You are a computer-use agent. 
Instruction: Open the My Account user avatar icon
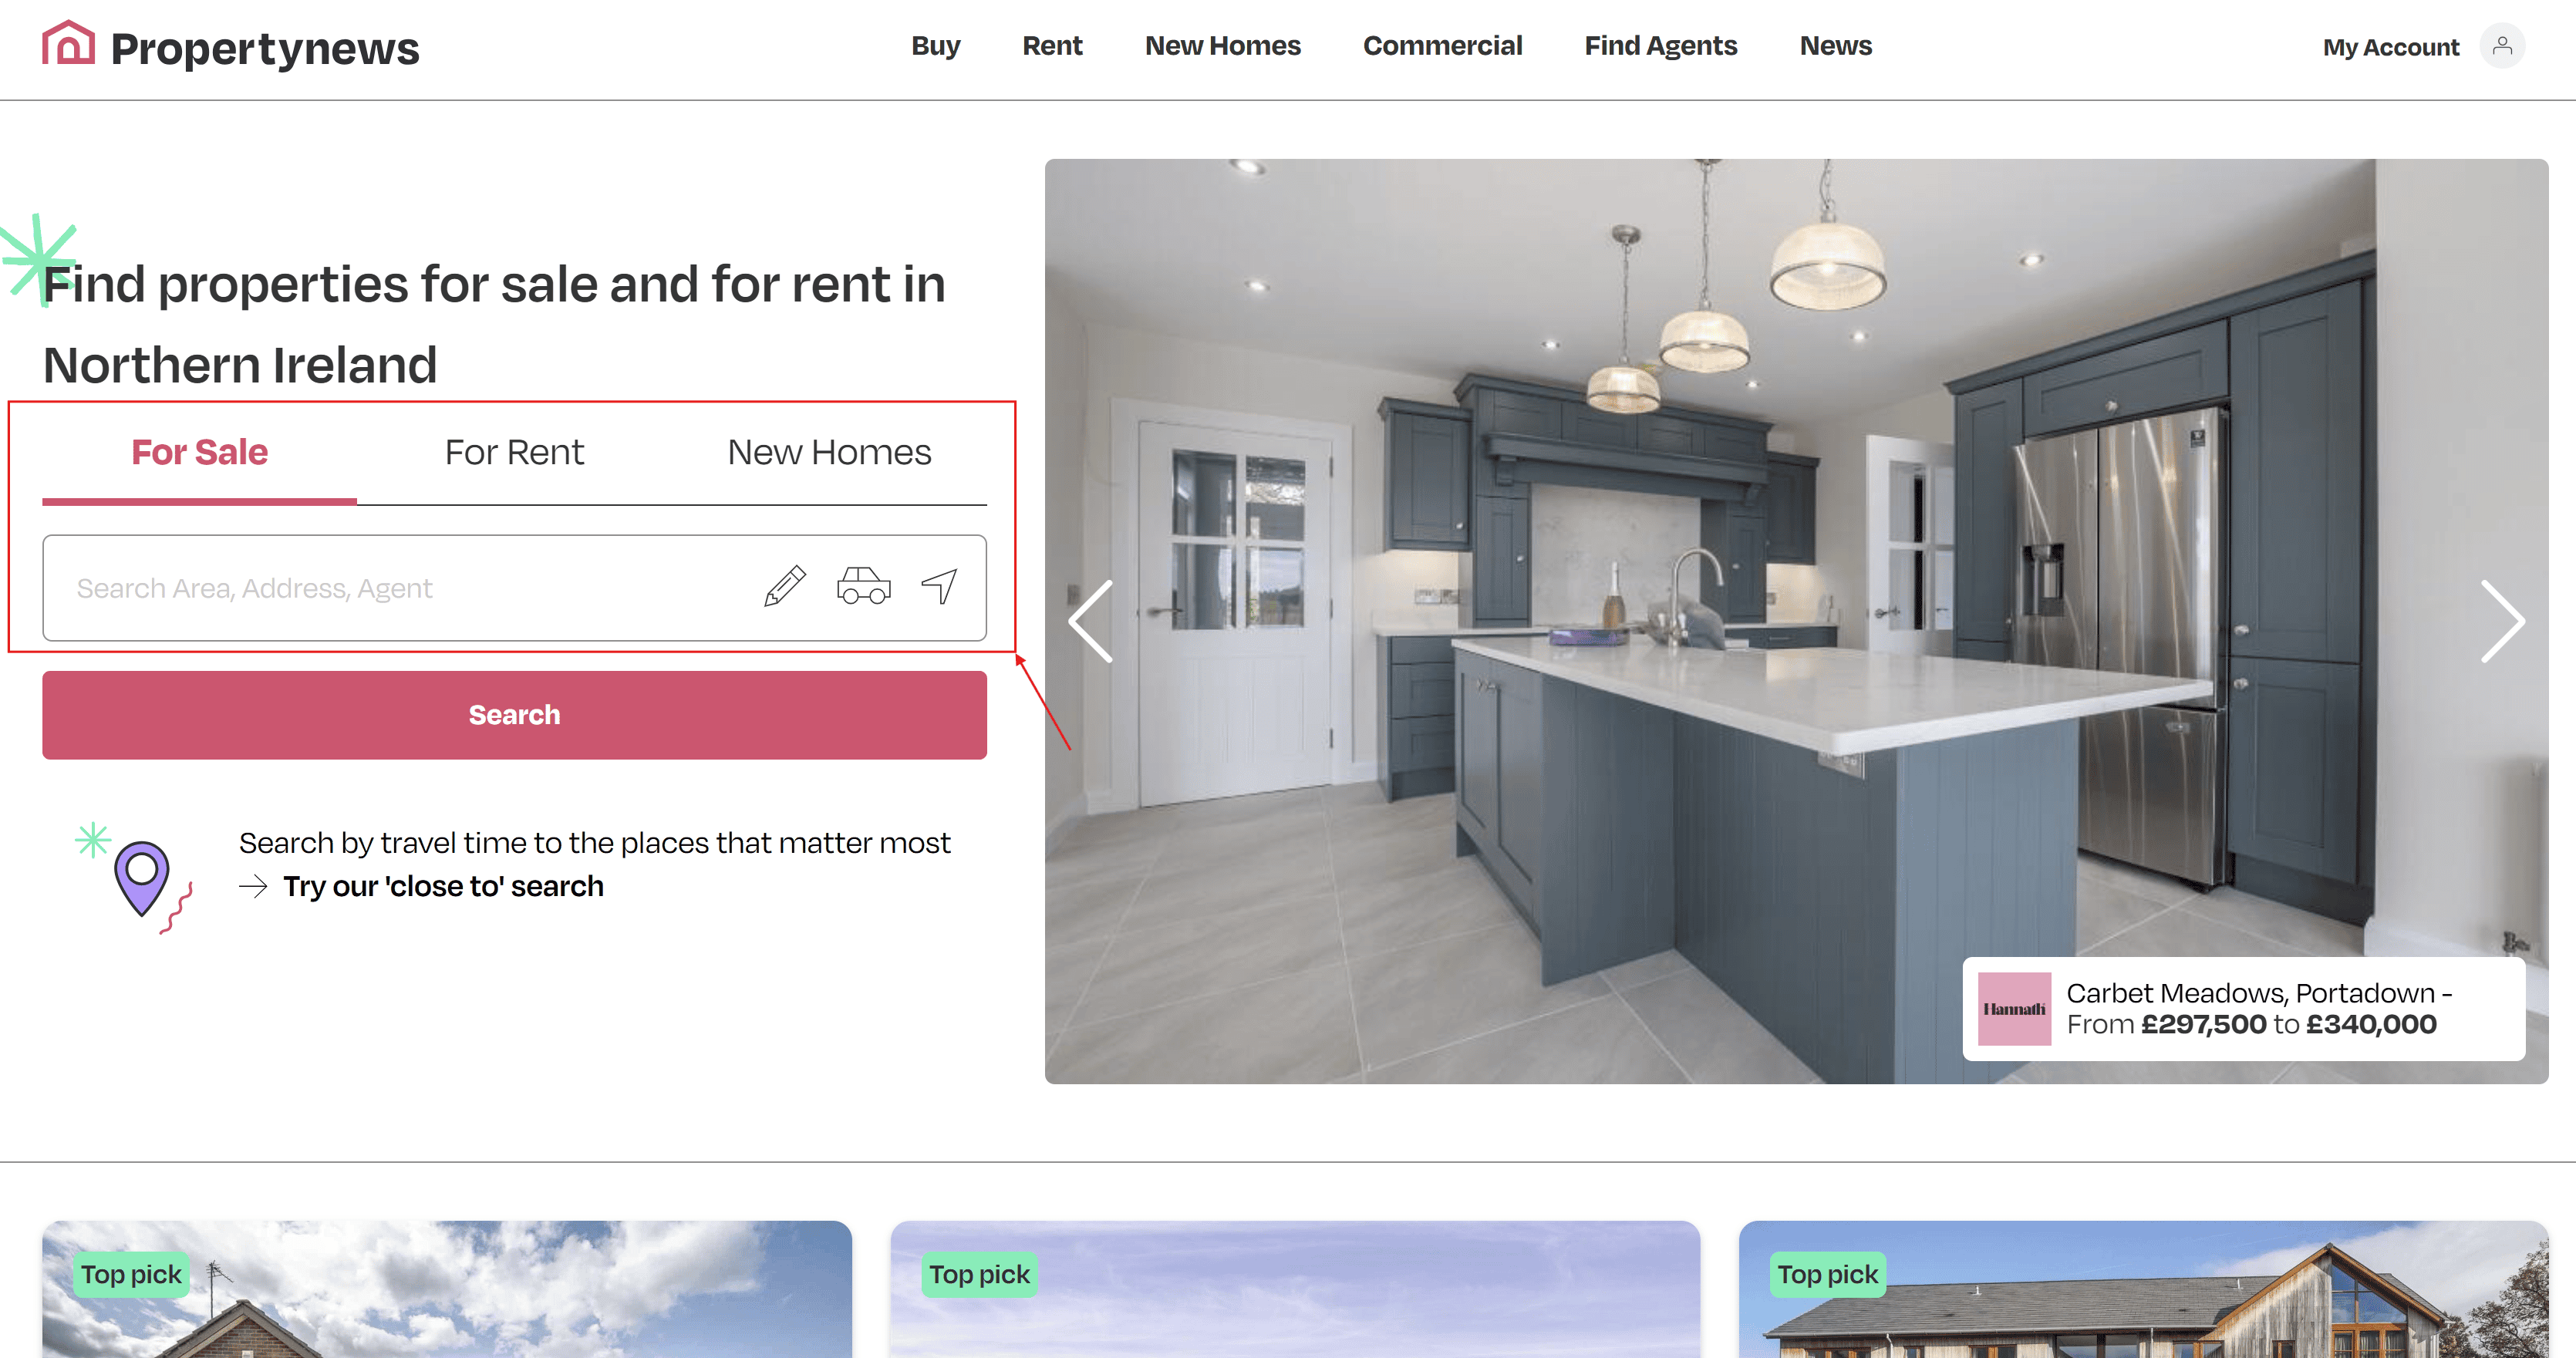point(2501,46)
